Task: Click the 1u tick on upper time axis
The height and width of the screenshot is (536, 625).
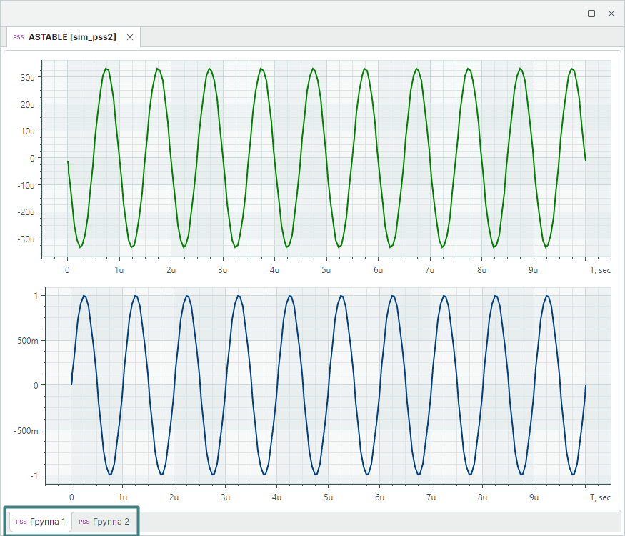Action: 119,270
